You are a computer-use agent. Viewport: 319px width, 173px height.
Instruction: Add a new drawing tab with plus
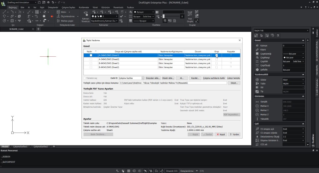38,29
